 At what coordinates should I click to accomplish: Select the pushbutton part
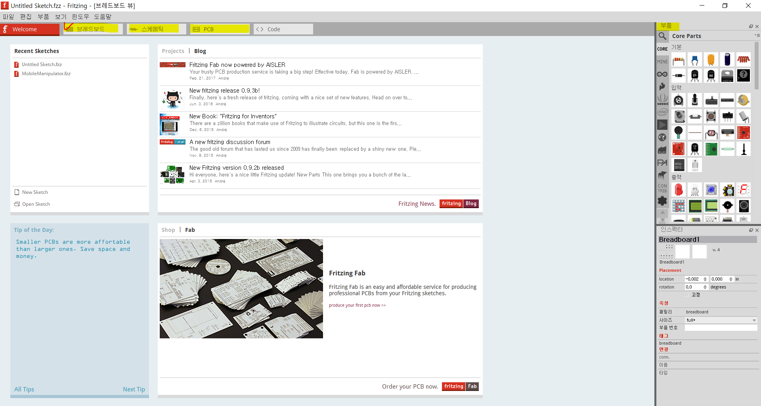point(711,116)
